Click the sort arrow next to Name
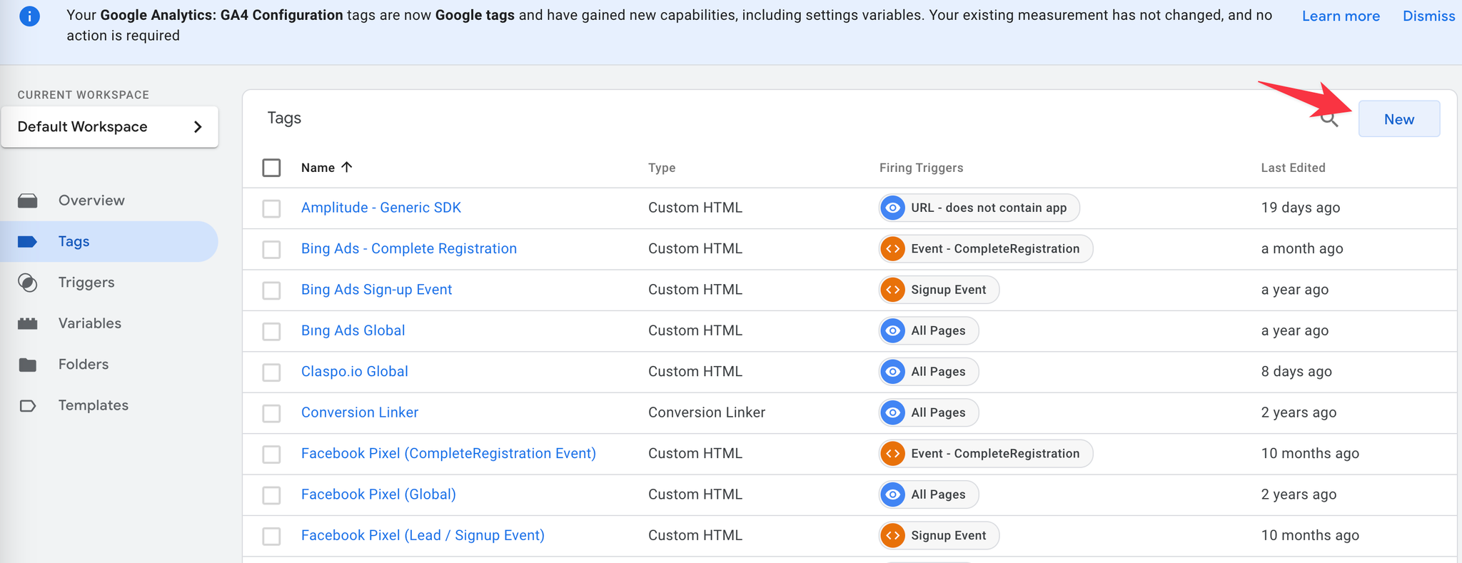The image size is (1462, 563). [347, 167]
